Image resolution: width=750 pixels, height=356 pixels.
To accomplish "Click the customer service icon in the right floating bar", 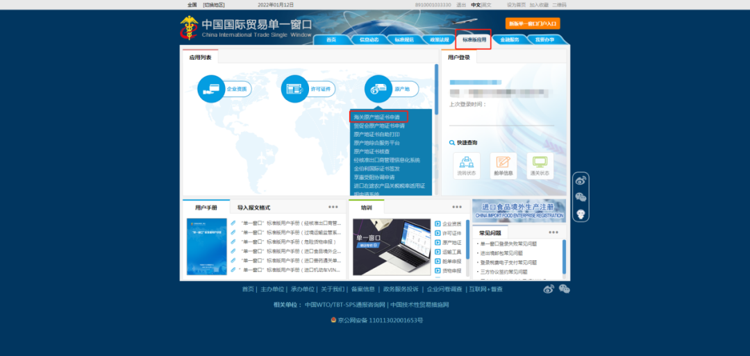I will point(581,214).
